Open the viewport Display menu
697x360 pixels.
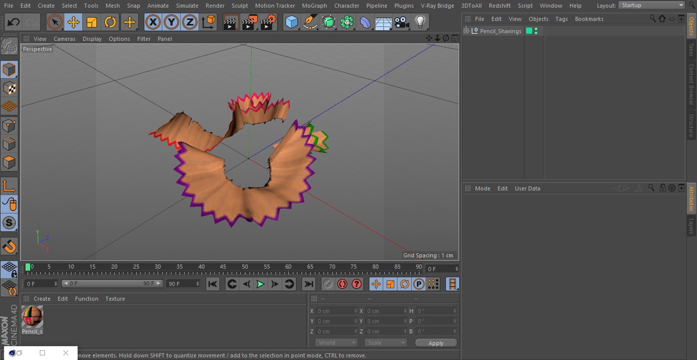[92, 39]
